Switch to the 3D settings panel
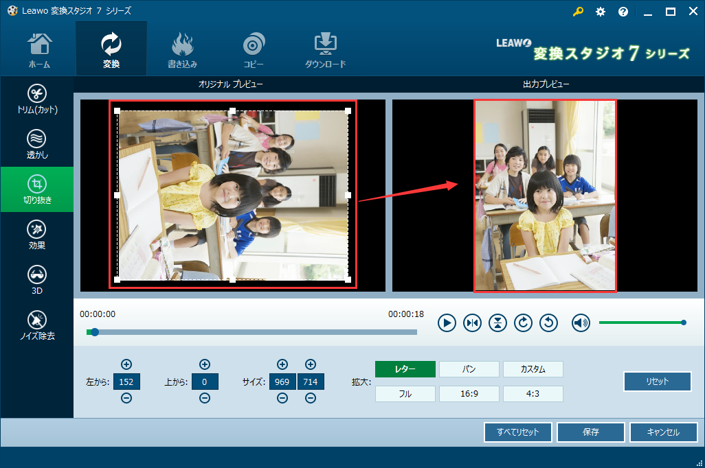This screenshot has width=705, height=468. tap(36, 280)
